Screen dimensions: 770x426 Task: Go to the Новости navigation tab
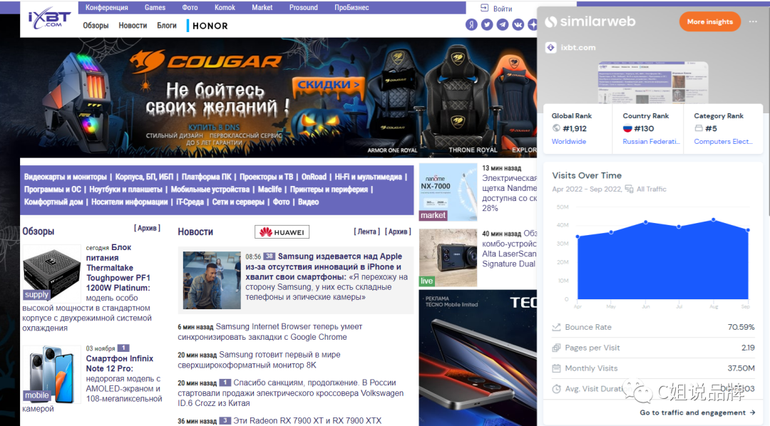coord(133,26)
